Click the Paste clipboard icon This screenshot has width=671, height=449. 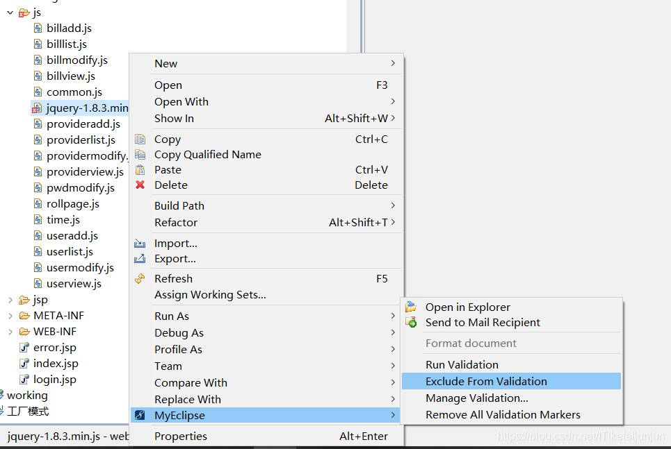[140, 169]
